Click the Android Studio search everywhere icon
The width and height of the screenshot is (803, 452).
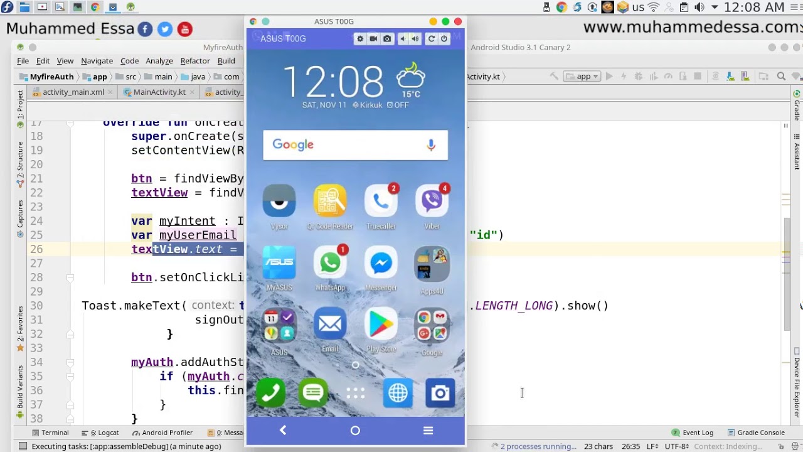coord(781,77)
